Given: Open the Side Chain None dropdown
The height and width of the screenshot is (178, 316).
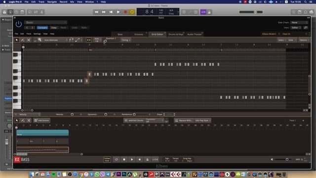Looking at the screenshot, I should coord(299,22).
